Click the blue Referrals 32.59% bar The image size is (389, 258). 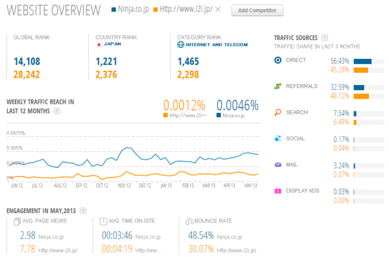(x=359, y=88)
